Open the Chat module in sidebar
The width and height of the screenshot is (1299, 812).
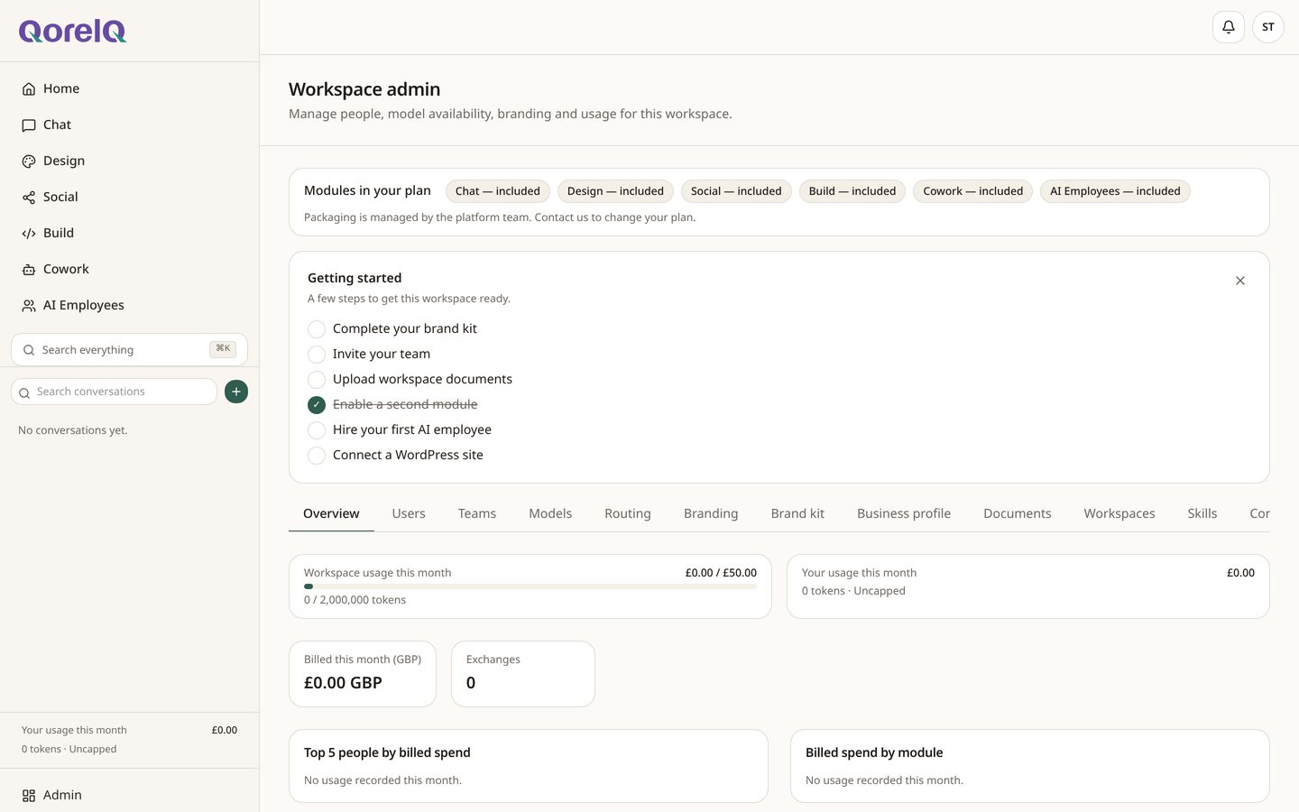[x=129, y=125]
